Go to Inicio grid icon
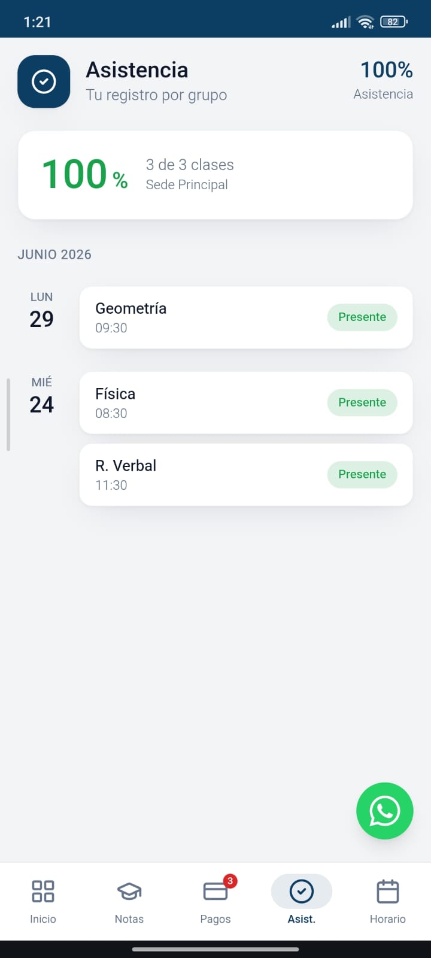 [x=43, y=891]
